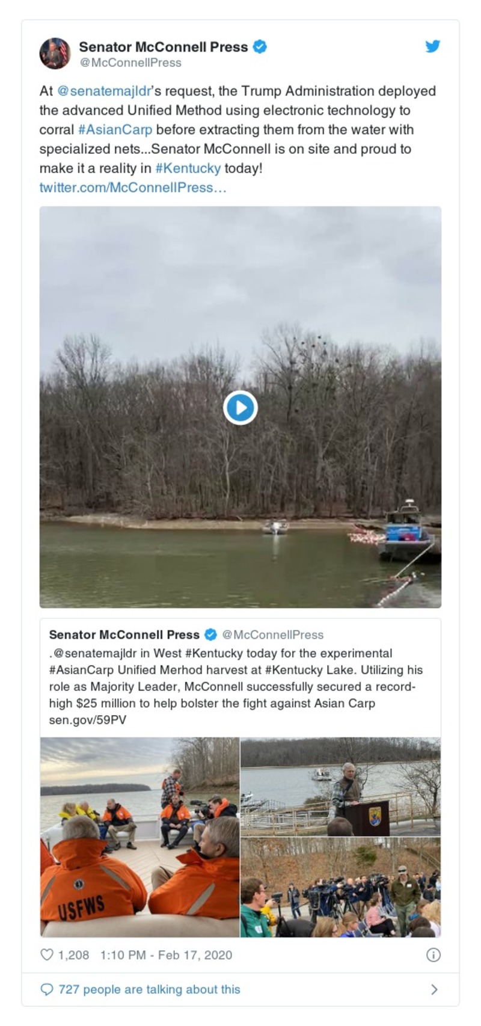Viewport: 481px width, 1026px height.
Task: Open the tweet info icon
Action: [x=433, y=955]
